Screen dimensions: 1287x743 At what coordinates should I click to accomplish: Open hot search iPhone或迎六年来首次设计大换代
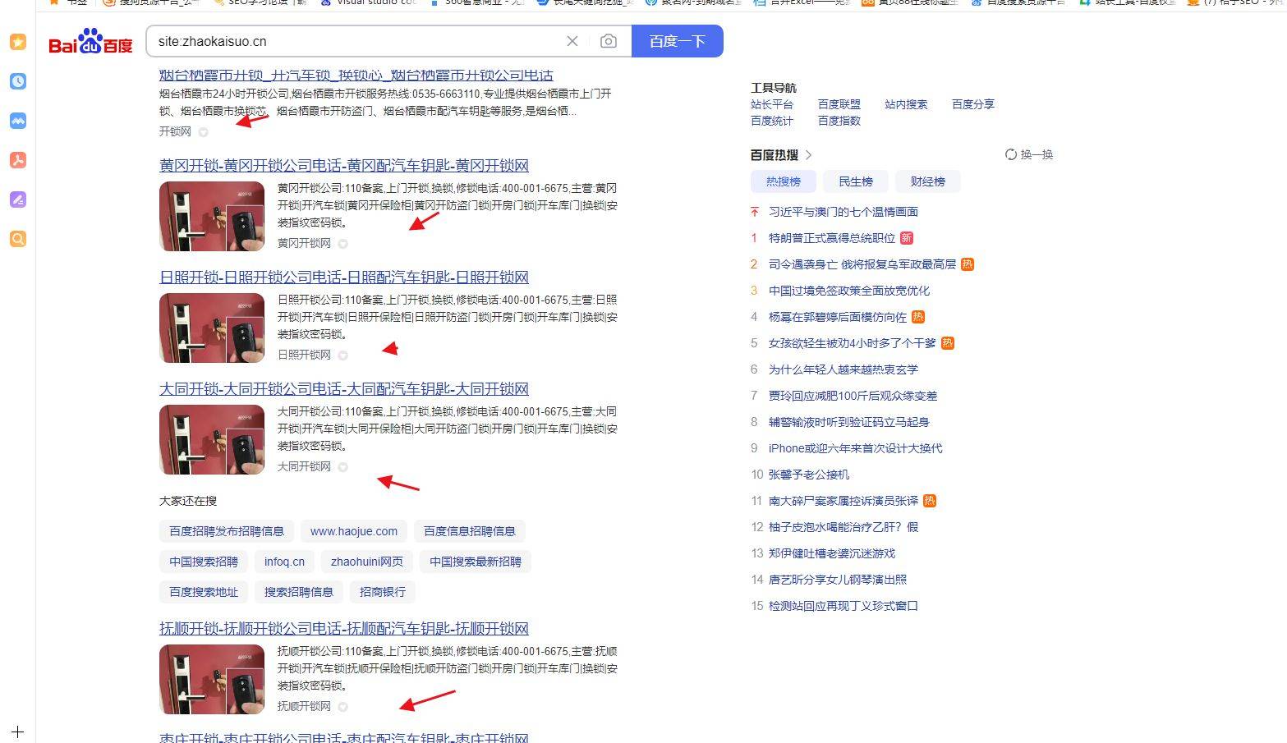pyautogui.click(x=856, y=448)
